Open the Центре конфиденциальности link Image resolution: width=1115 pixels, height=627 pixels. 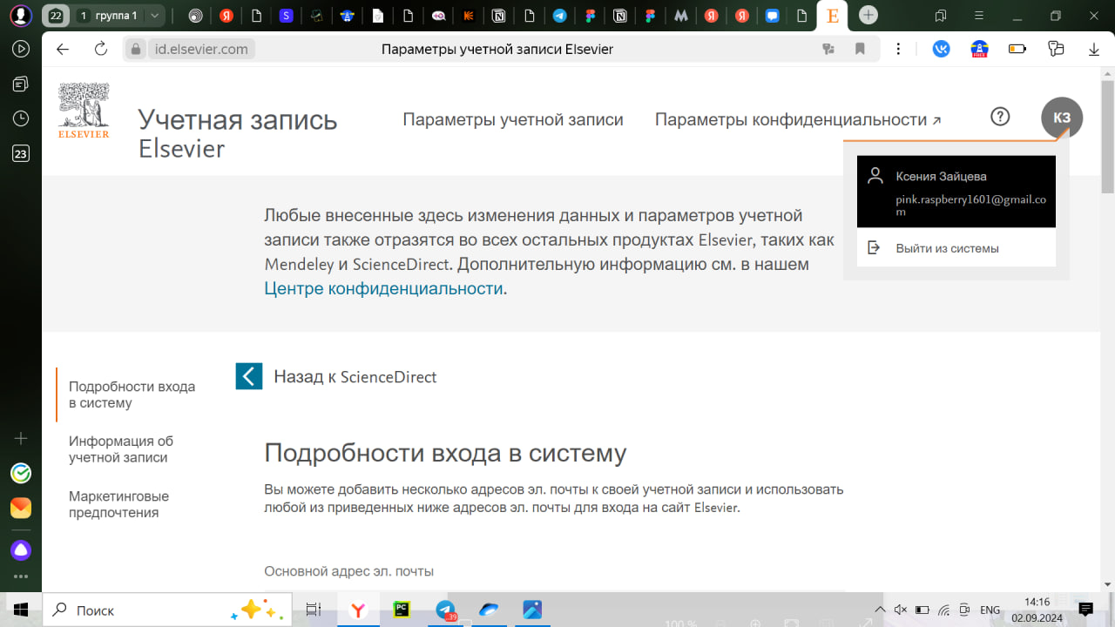click(x=384, y=288)
